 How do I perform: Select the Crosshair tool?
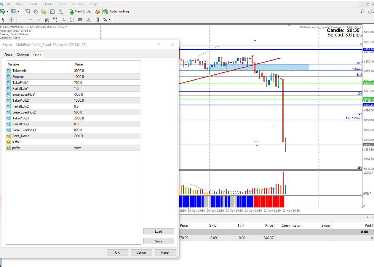[x=12, y=20]
